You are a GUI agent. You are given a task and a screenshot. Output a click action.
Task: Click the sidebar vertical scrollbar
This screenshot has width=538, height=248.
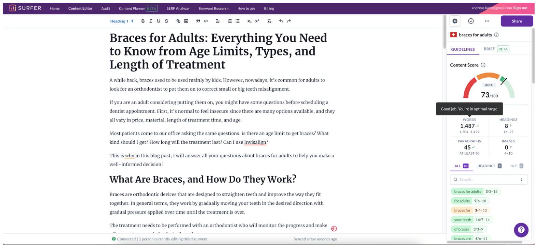coord(534,56)
